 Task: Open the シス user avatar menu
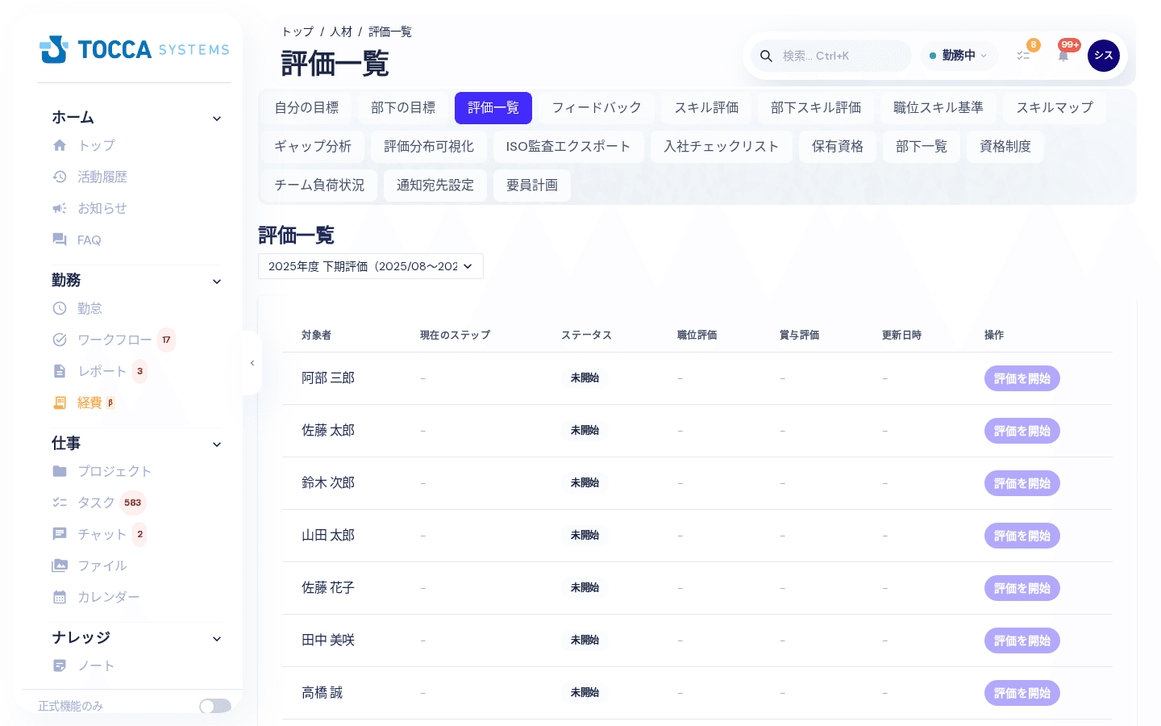click(x=1104, y=56)
